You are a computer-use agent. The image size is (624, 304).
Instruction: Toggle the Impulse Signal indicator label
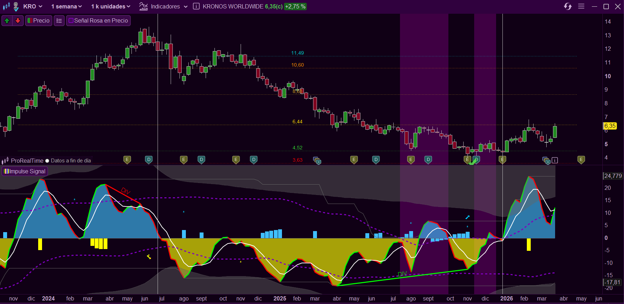pos(24,171)
